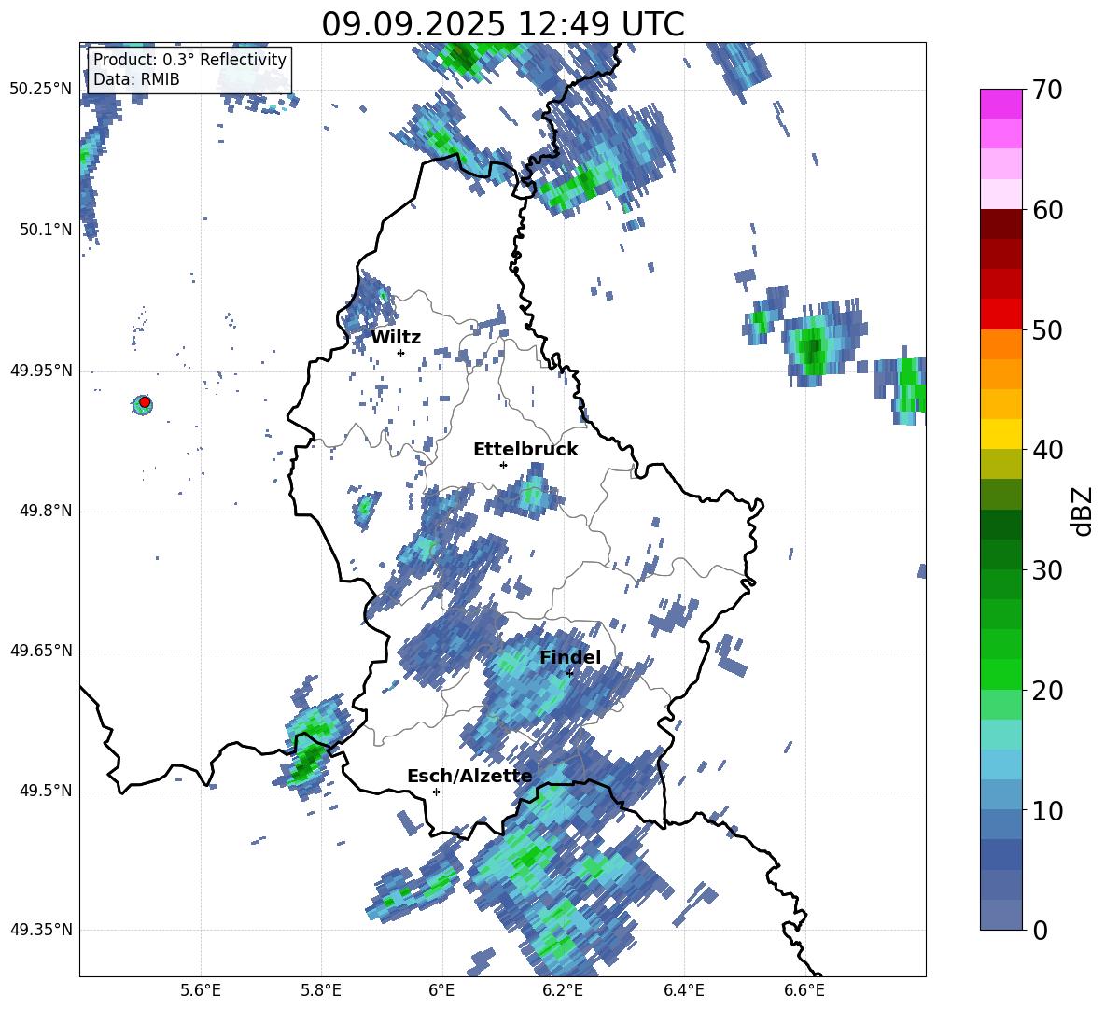1105x1009 pixels.
Task: Click the 49.65°N latitude label
Action: coord(41,651)
